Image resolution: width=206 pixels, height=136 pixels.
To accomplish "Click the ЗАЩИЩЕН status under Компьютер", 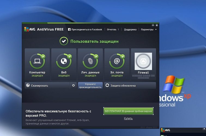I will [x=37, y=76].
